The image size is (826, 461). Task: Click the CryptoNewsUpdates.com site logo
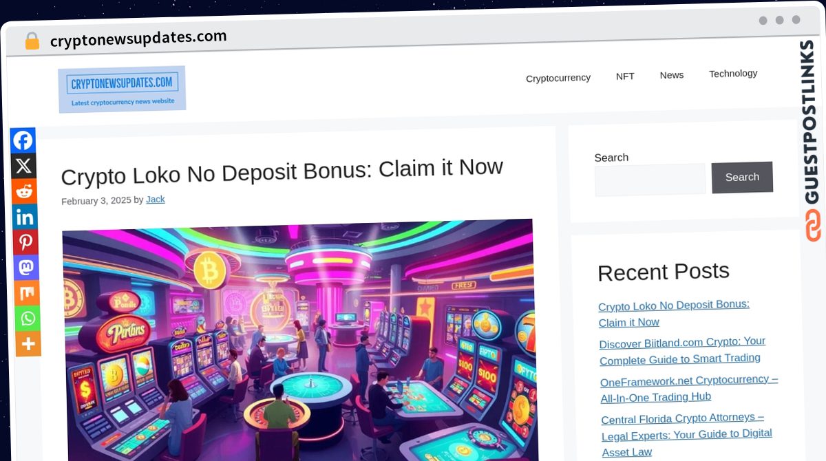click(x=122, y=89)
